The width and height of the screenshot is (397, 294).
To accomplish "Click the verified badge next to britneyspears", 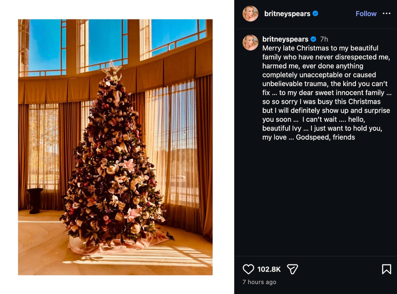I will (315, 13).
